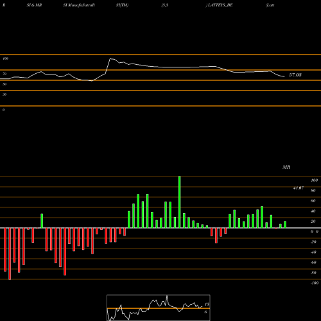Click the 'LATTEYS_BE' ticker symbol
Viewport: 321px width, 321px height.
pos(220,5)
